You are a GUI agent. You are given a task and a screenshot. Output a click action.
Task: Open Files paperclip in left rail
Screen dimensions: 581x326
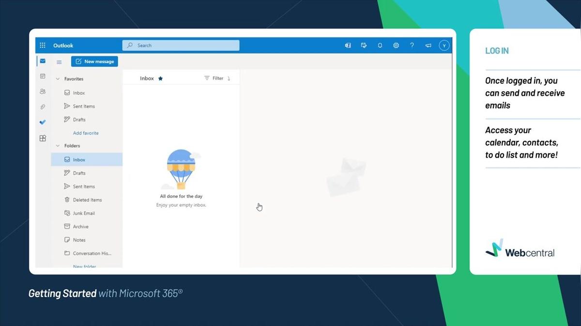coord(43,107)
